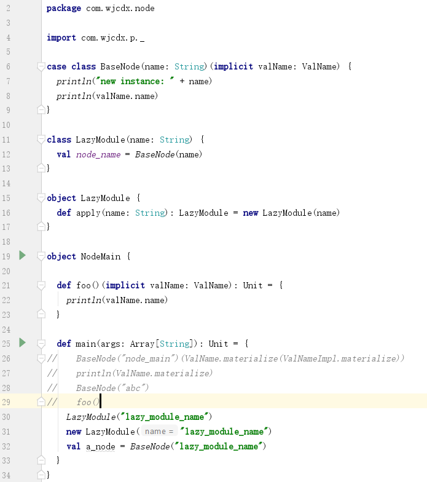Click ValName type in BaseNode signature

coord(321,66)
